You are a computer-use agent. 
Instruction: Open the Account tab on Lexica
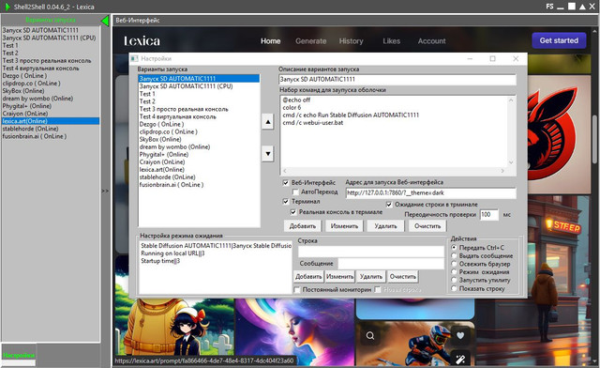coord(431,41)
